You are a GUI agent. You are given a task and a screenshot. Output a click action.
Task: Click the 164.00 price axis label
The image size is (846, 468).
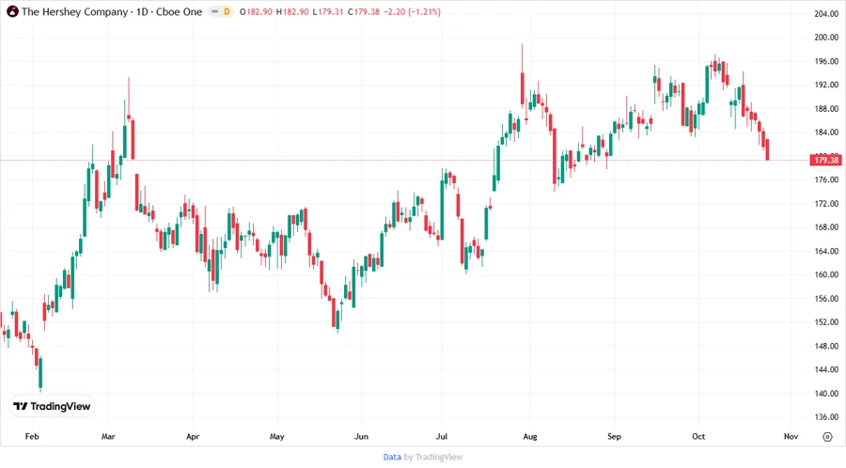[826, 251]
